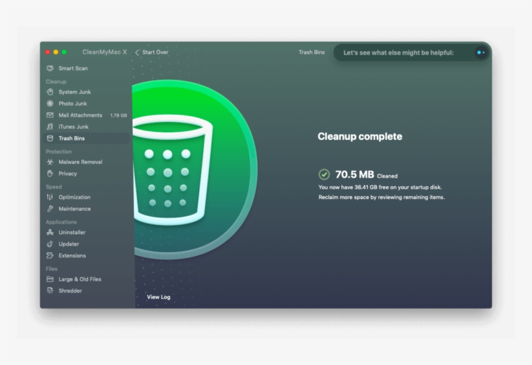532x365 pixels.
Task: Go to Privacy section
Action: (x=86, y=173)
